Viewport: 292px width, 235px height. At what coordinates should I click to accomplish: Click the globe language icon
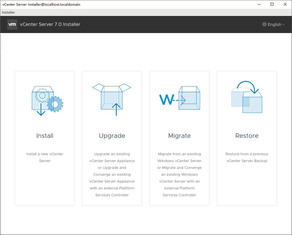point(264,24)
